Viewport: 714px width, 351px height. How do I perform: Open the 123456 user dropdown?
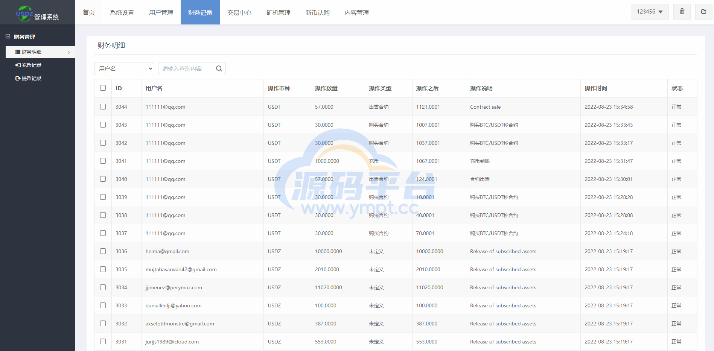click(650, 12)
